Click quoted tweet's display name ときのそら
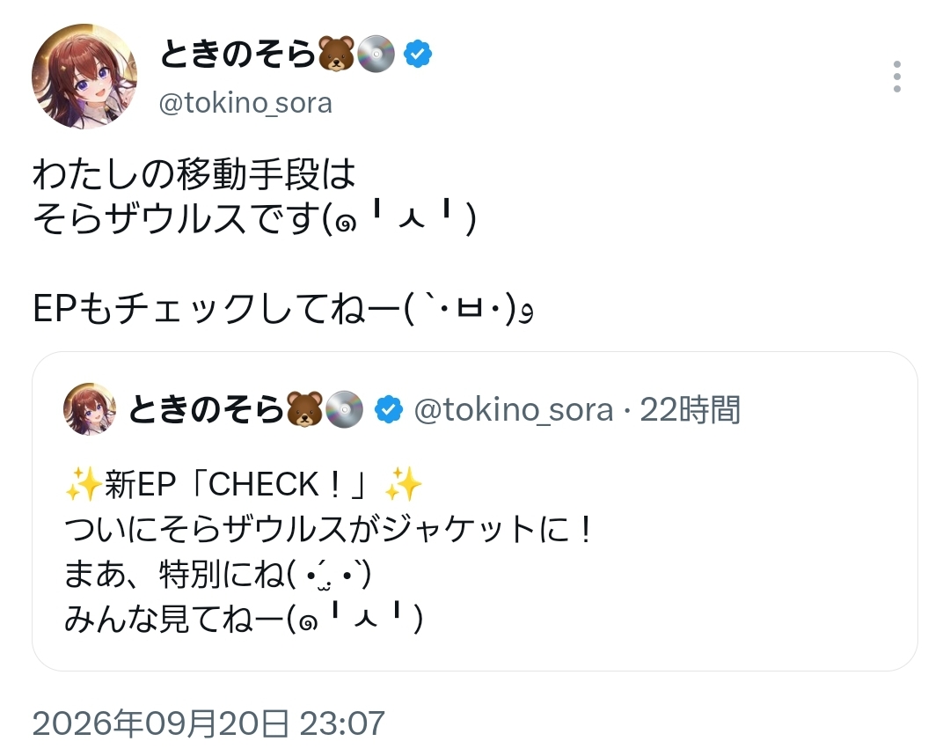950x756 pixels. 207,409
